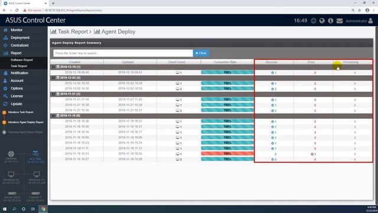Click the Report bar chart icon
The image size is (378, 213).
(5, 53)
